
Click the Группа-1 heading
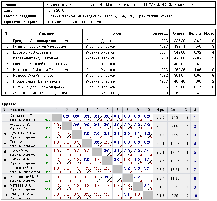tap(9, 104)
